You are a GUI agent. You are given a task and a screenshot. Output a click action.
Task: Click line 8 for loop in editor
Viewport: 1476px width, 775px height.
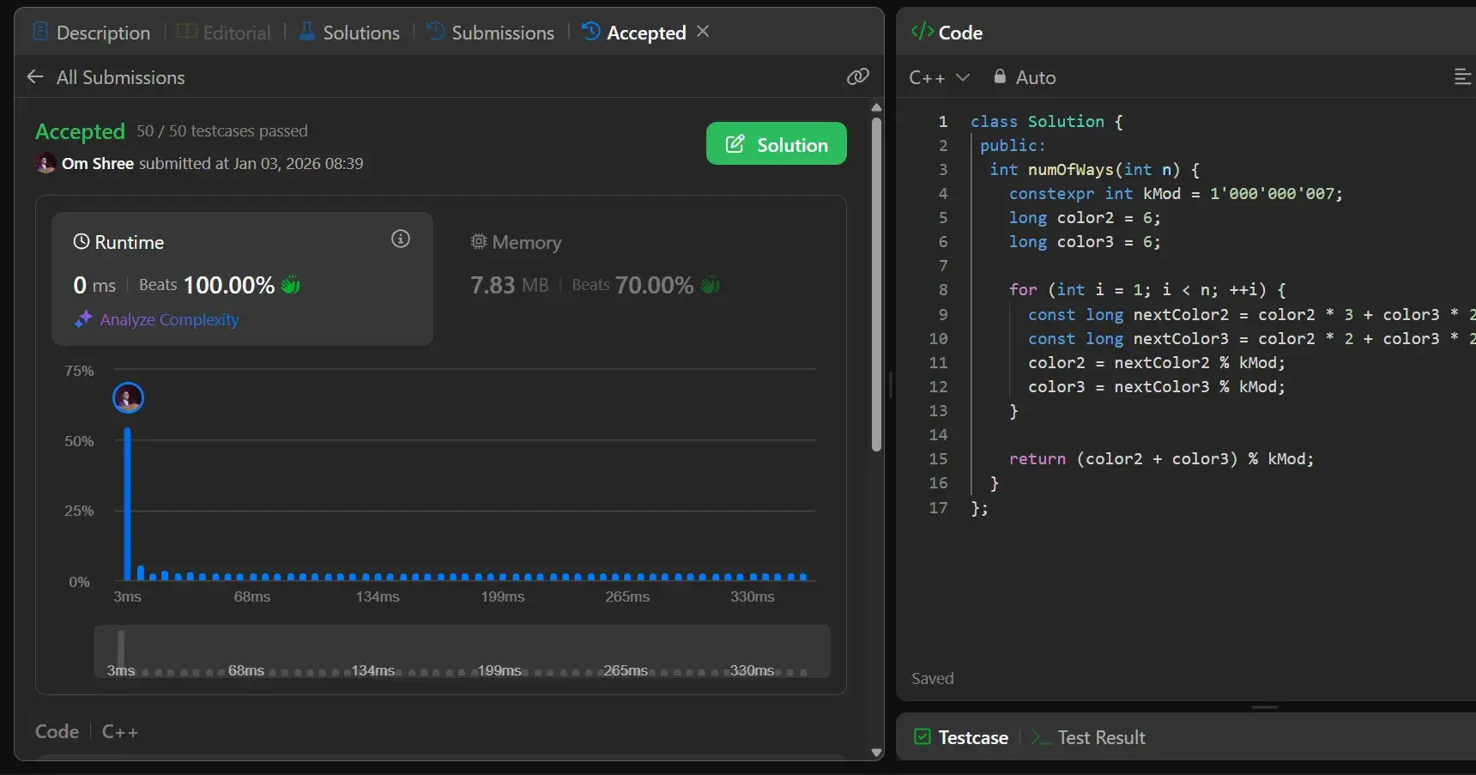click(1147, 290)
